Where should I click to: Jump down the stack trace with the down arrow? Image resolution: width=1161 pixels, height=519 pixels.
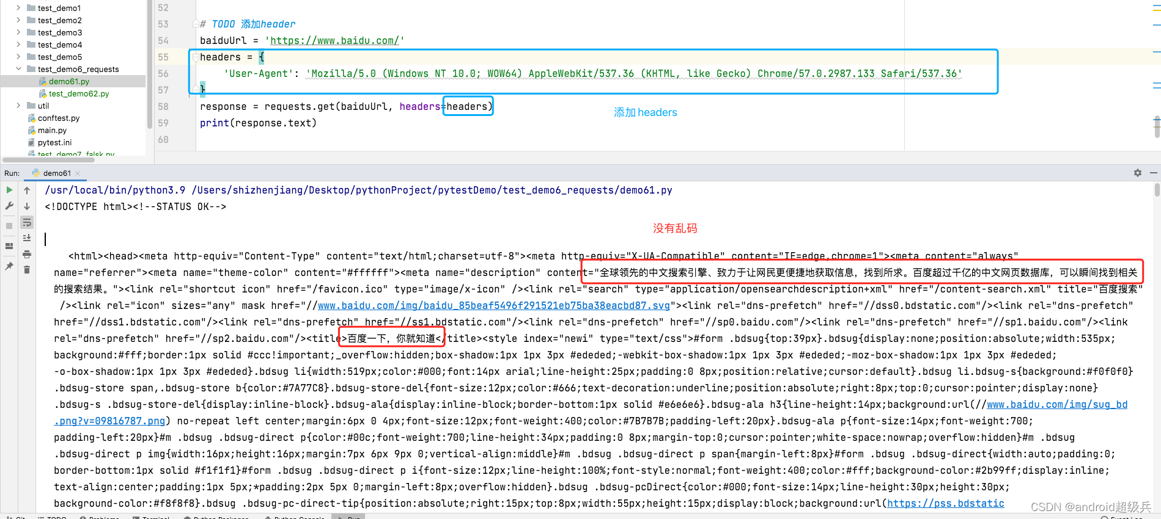click(x=27, y=206)
